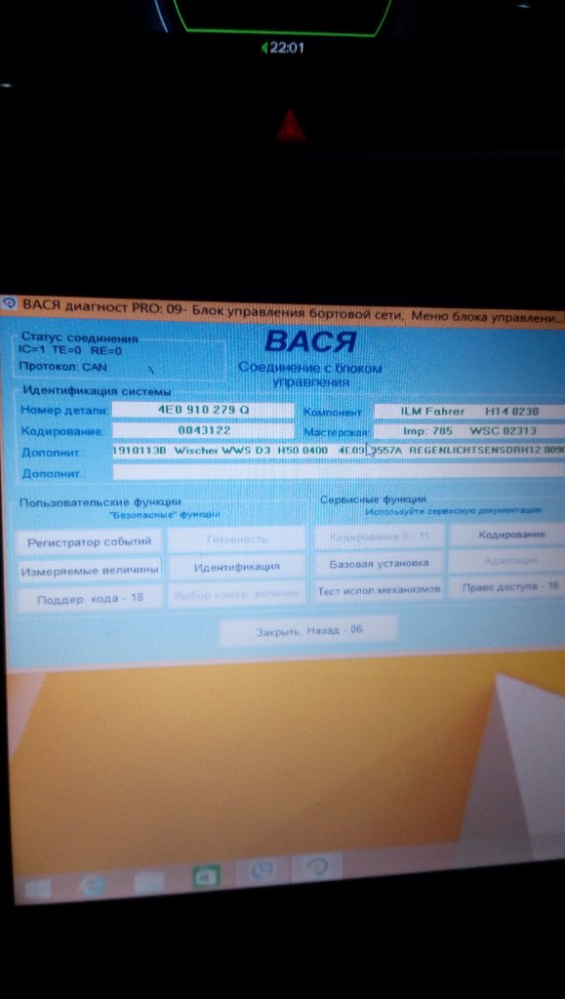
Task: Open Internet Explorer from the taskbar
Action: click(93, 885)
